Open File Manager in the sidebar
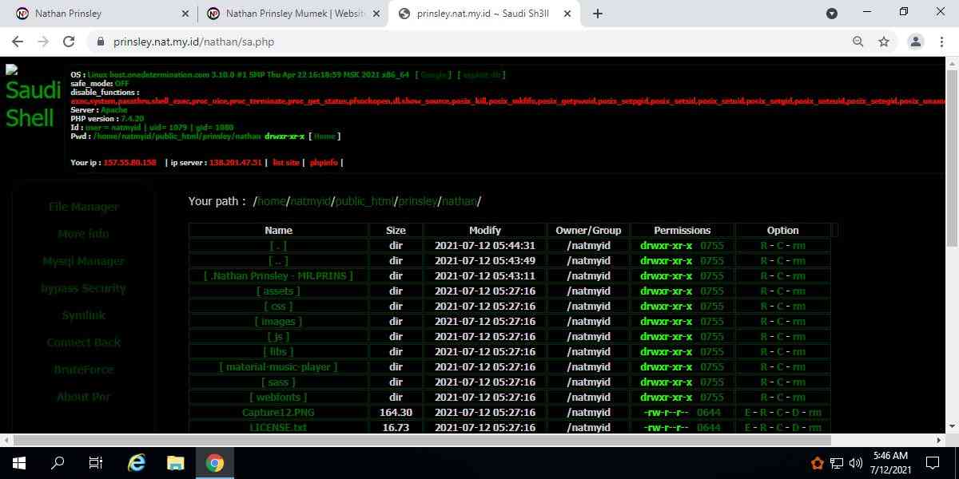The image size is (959, 479). [84, 207]
